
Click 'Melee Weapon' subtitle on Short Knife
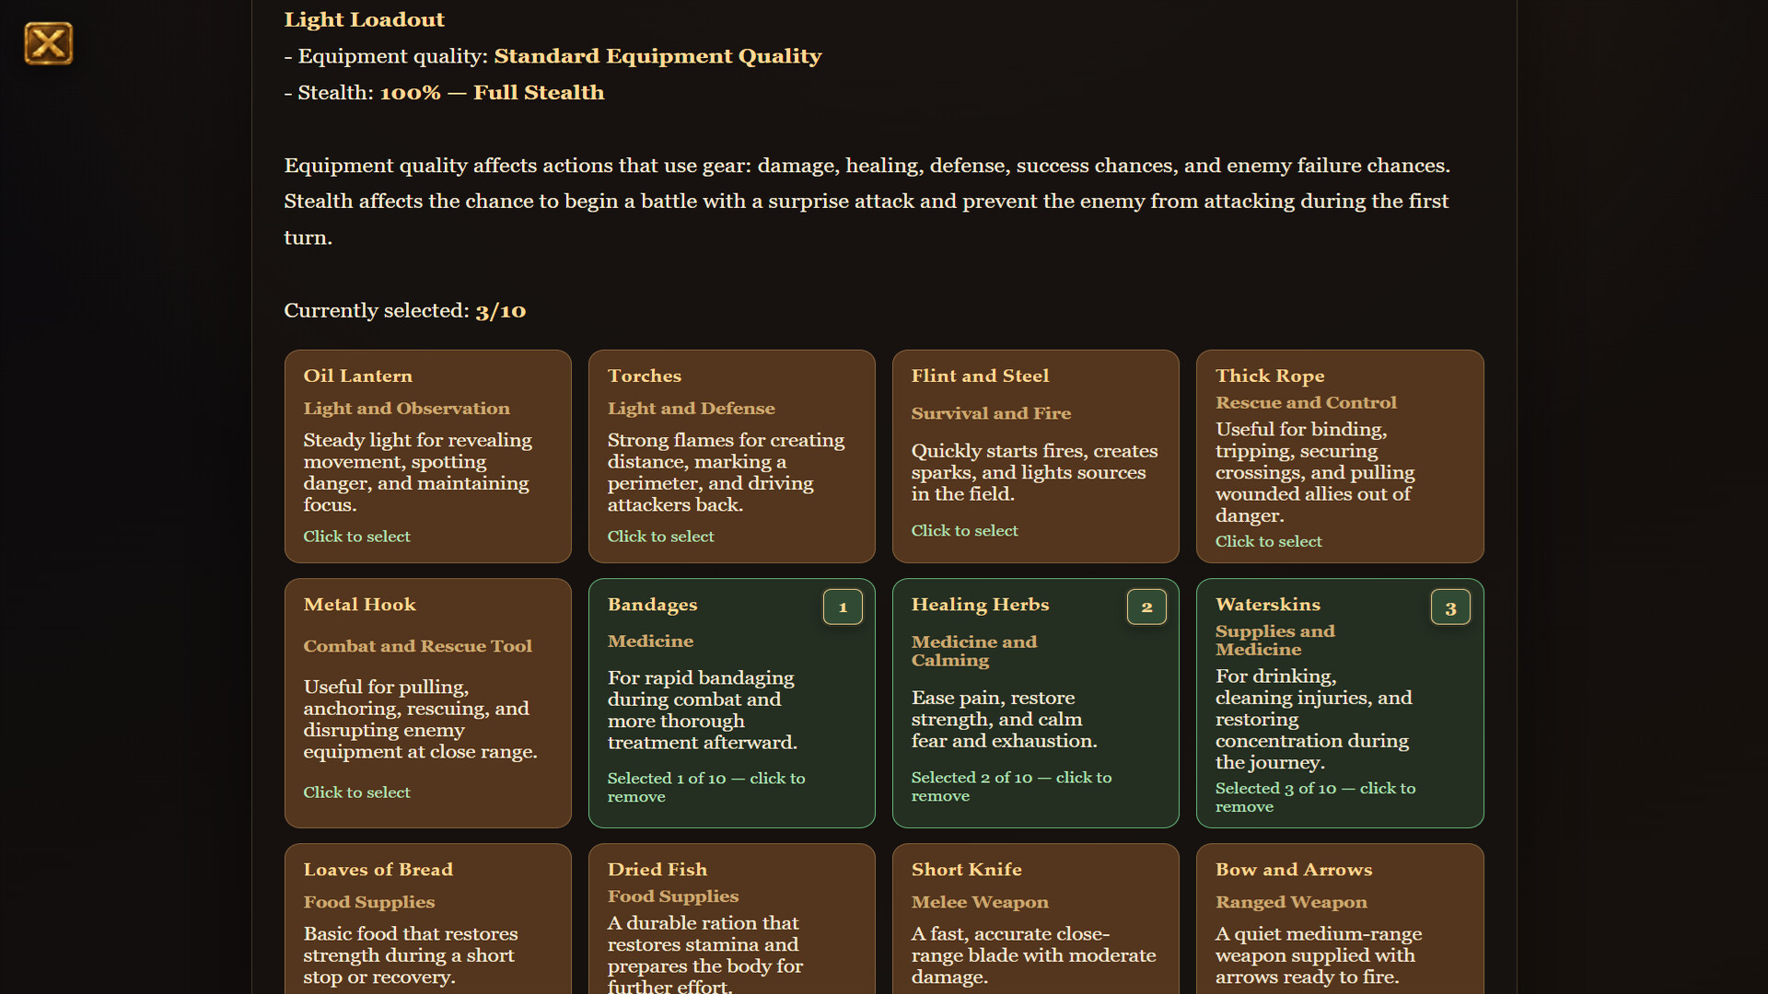tap(980, 903)
